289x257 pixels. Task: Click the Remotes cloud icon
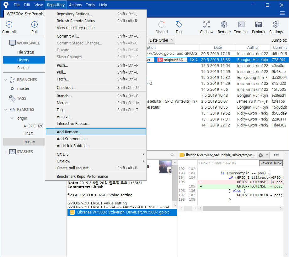[12, 110]
